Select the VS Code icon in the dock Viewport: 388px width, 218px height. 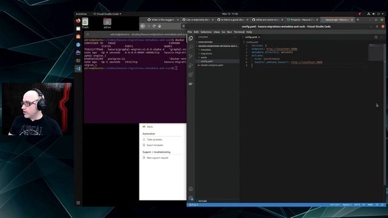(78, 68)
